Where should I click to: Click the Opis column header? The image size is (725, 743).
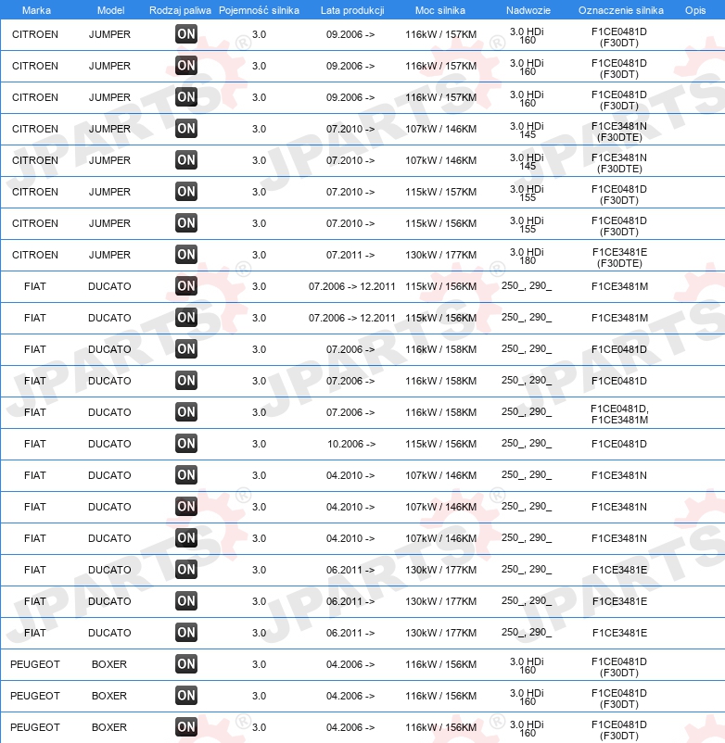695,10
